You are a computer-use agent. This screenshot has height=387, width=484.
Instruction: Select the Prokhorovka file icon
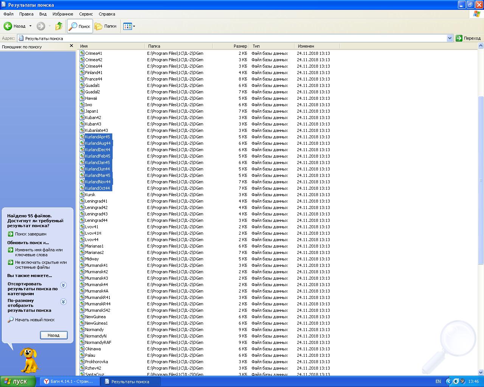[x=82, y=362]
